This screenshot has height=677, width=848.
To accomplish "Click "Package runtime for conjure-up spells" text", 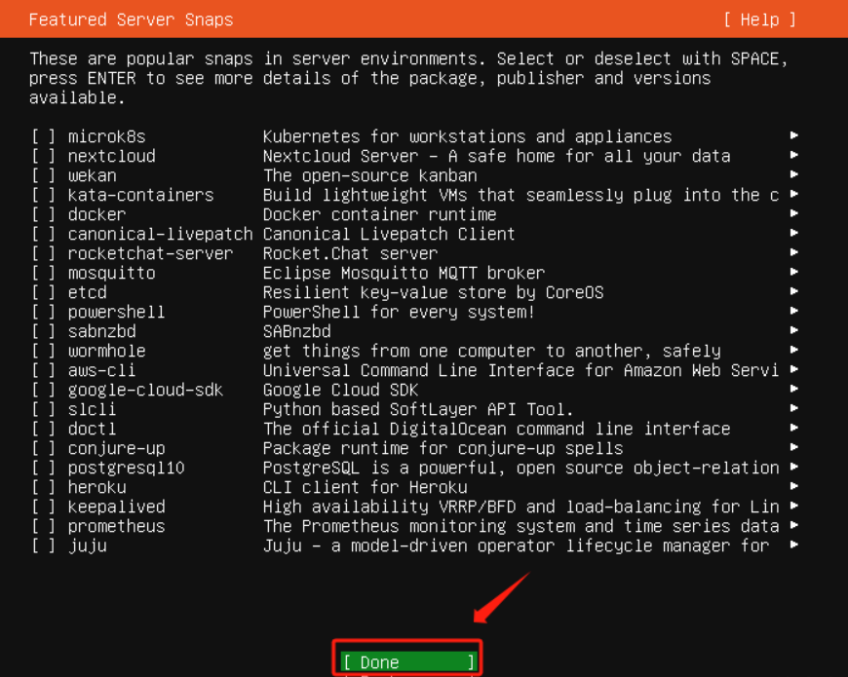I will coord(443,448).
